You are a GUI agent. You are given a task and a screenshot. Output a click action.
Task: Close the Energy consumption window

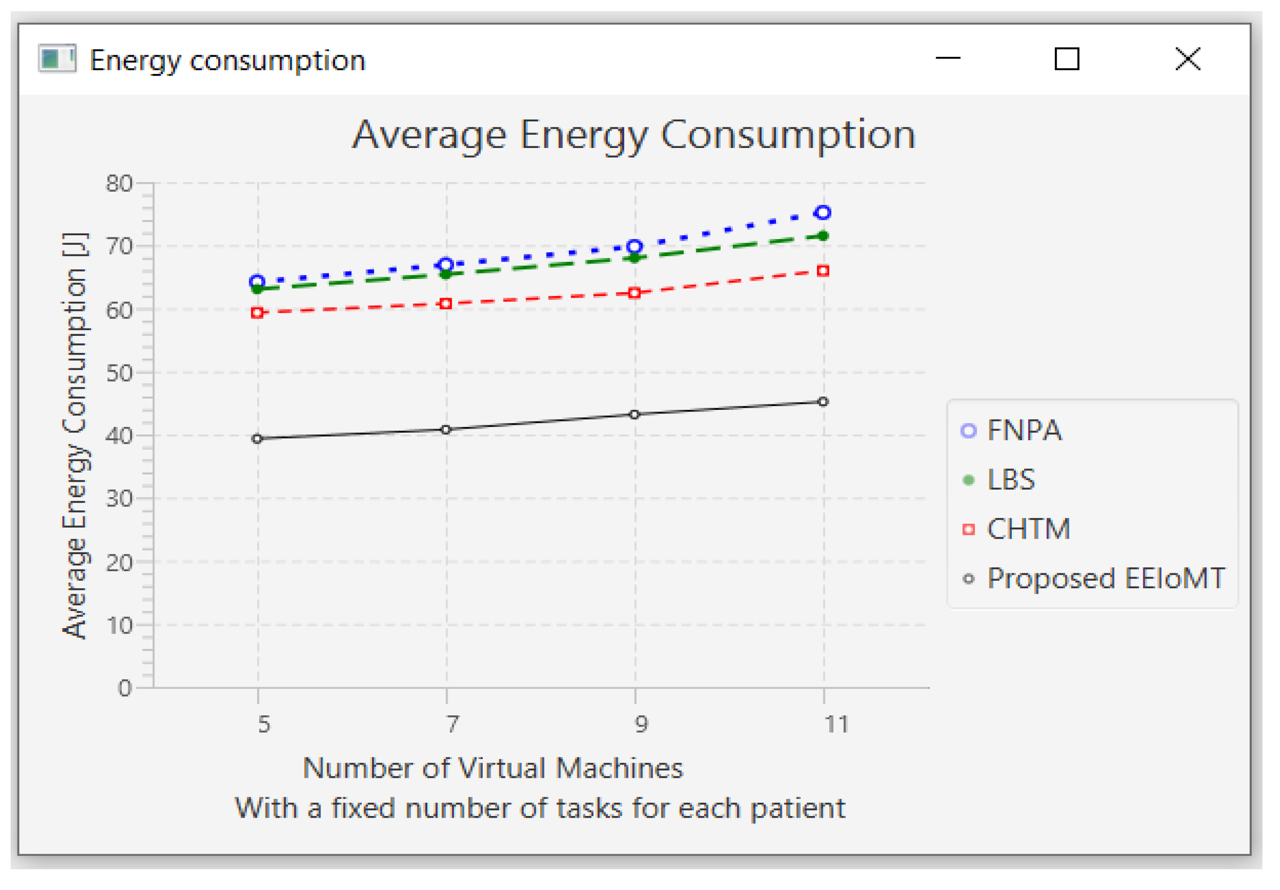(1188, 59)
